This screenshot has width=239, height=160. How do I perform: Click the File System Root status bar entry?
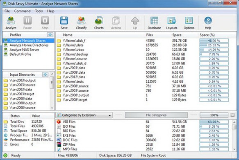coord(153,155)
